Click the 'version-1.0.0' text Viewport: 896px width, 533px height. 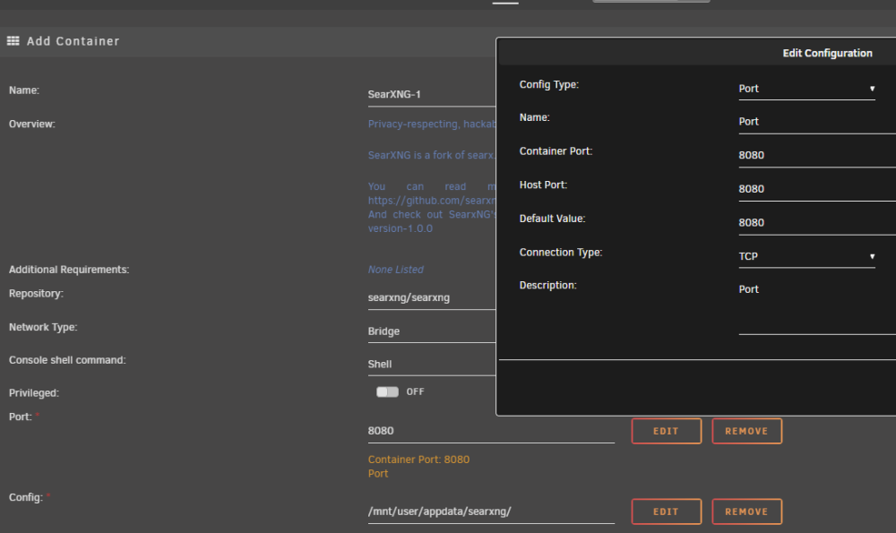[400, 228]
